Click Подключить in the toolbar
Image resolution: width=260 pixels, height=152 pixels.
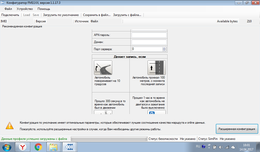pos(10,15)
